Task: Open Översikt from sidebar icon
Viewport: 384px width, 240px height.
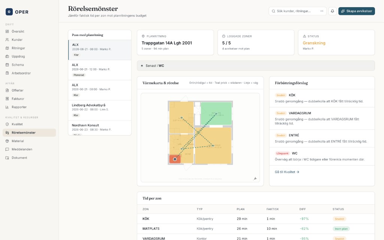Action: tap(7, 31)
